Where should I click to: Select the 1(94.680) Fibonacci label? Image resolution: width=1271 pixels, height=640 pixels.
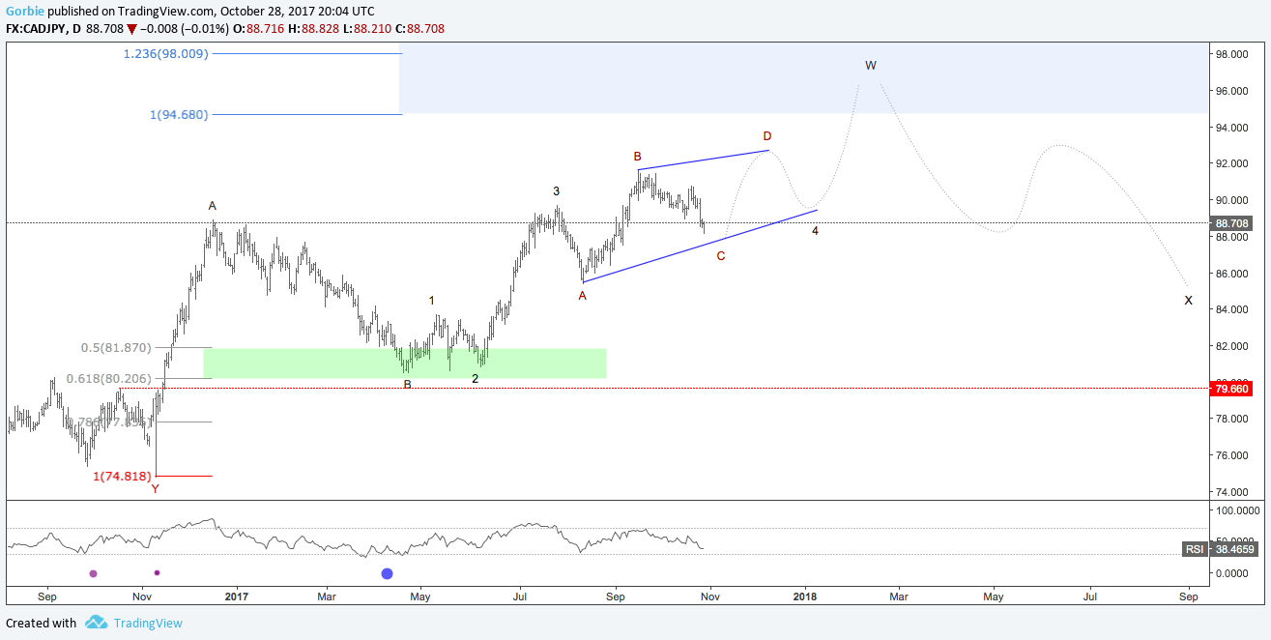pos(179,114)
